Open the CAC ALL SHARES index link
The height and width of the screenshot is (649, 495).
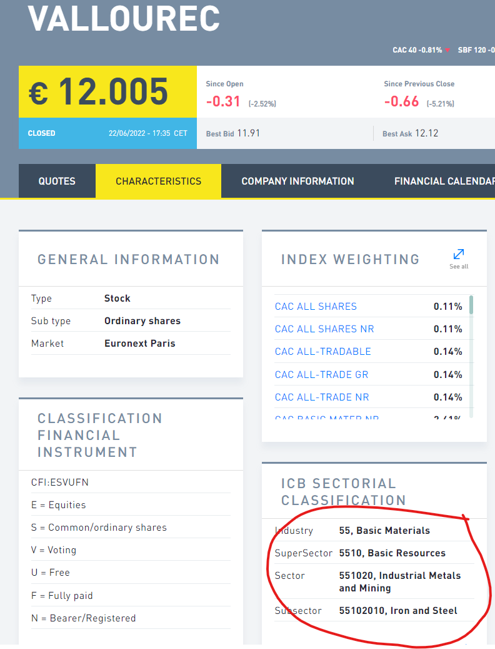[316, 306]
